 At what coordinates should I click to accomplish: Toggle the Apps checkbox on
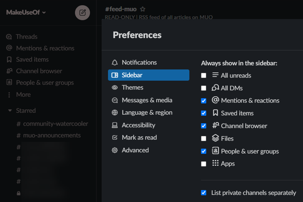[204, 164]
